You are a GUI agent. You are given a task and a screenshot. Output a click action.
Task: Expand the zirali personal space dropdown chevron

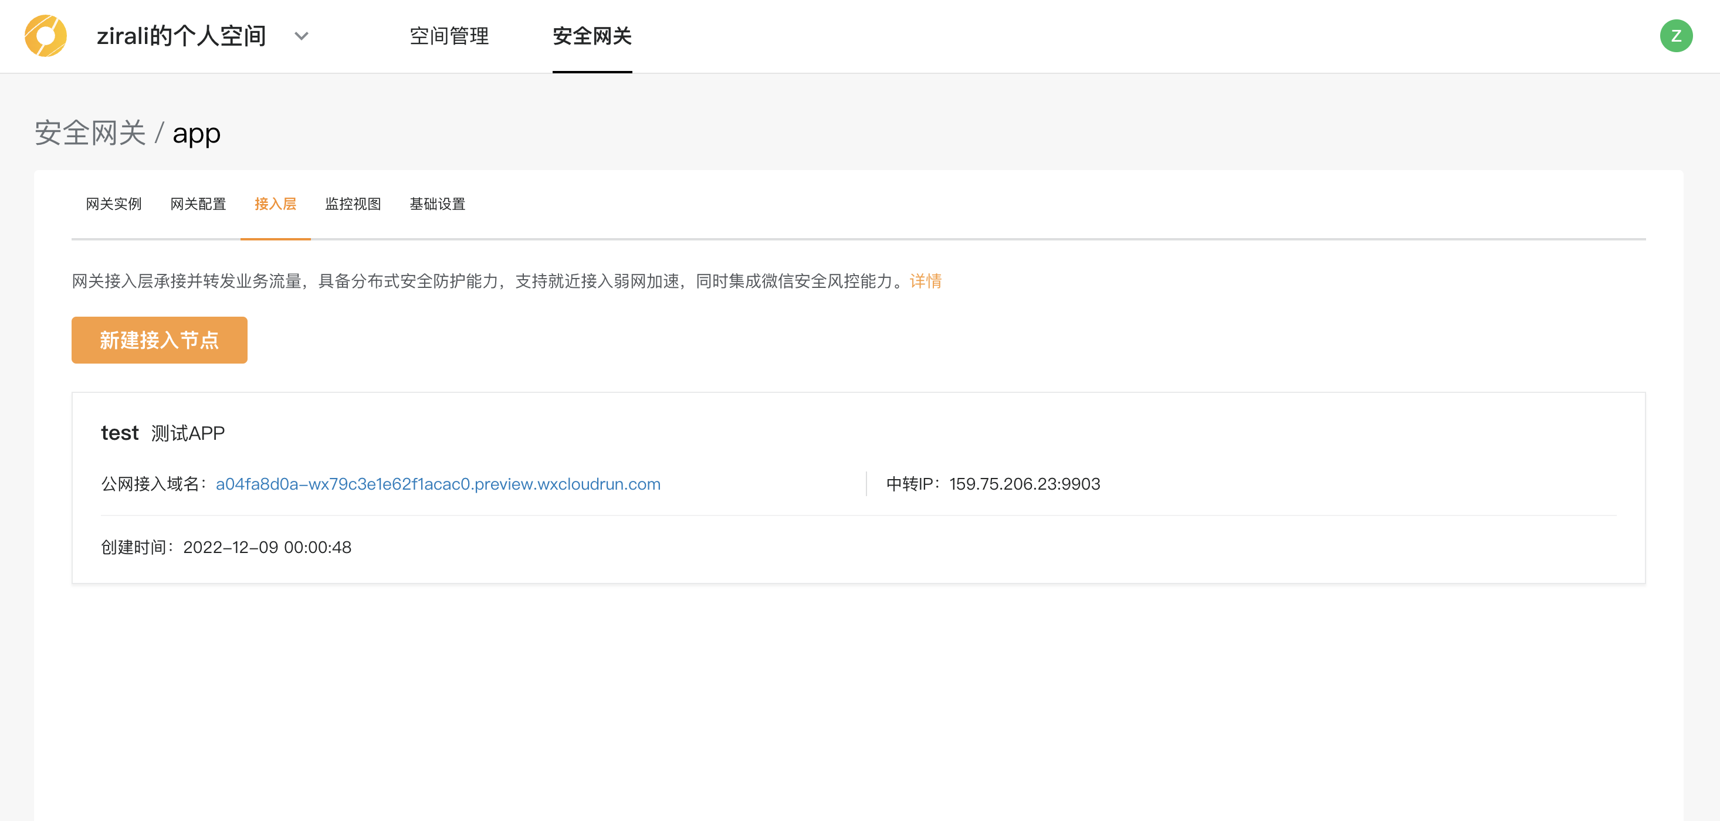[301, 36]
